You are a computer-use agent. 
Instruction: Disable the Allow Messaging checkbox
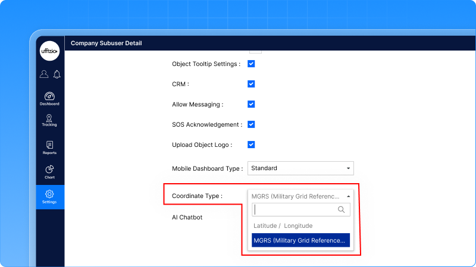[x=251, y=104]
